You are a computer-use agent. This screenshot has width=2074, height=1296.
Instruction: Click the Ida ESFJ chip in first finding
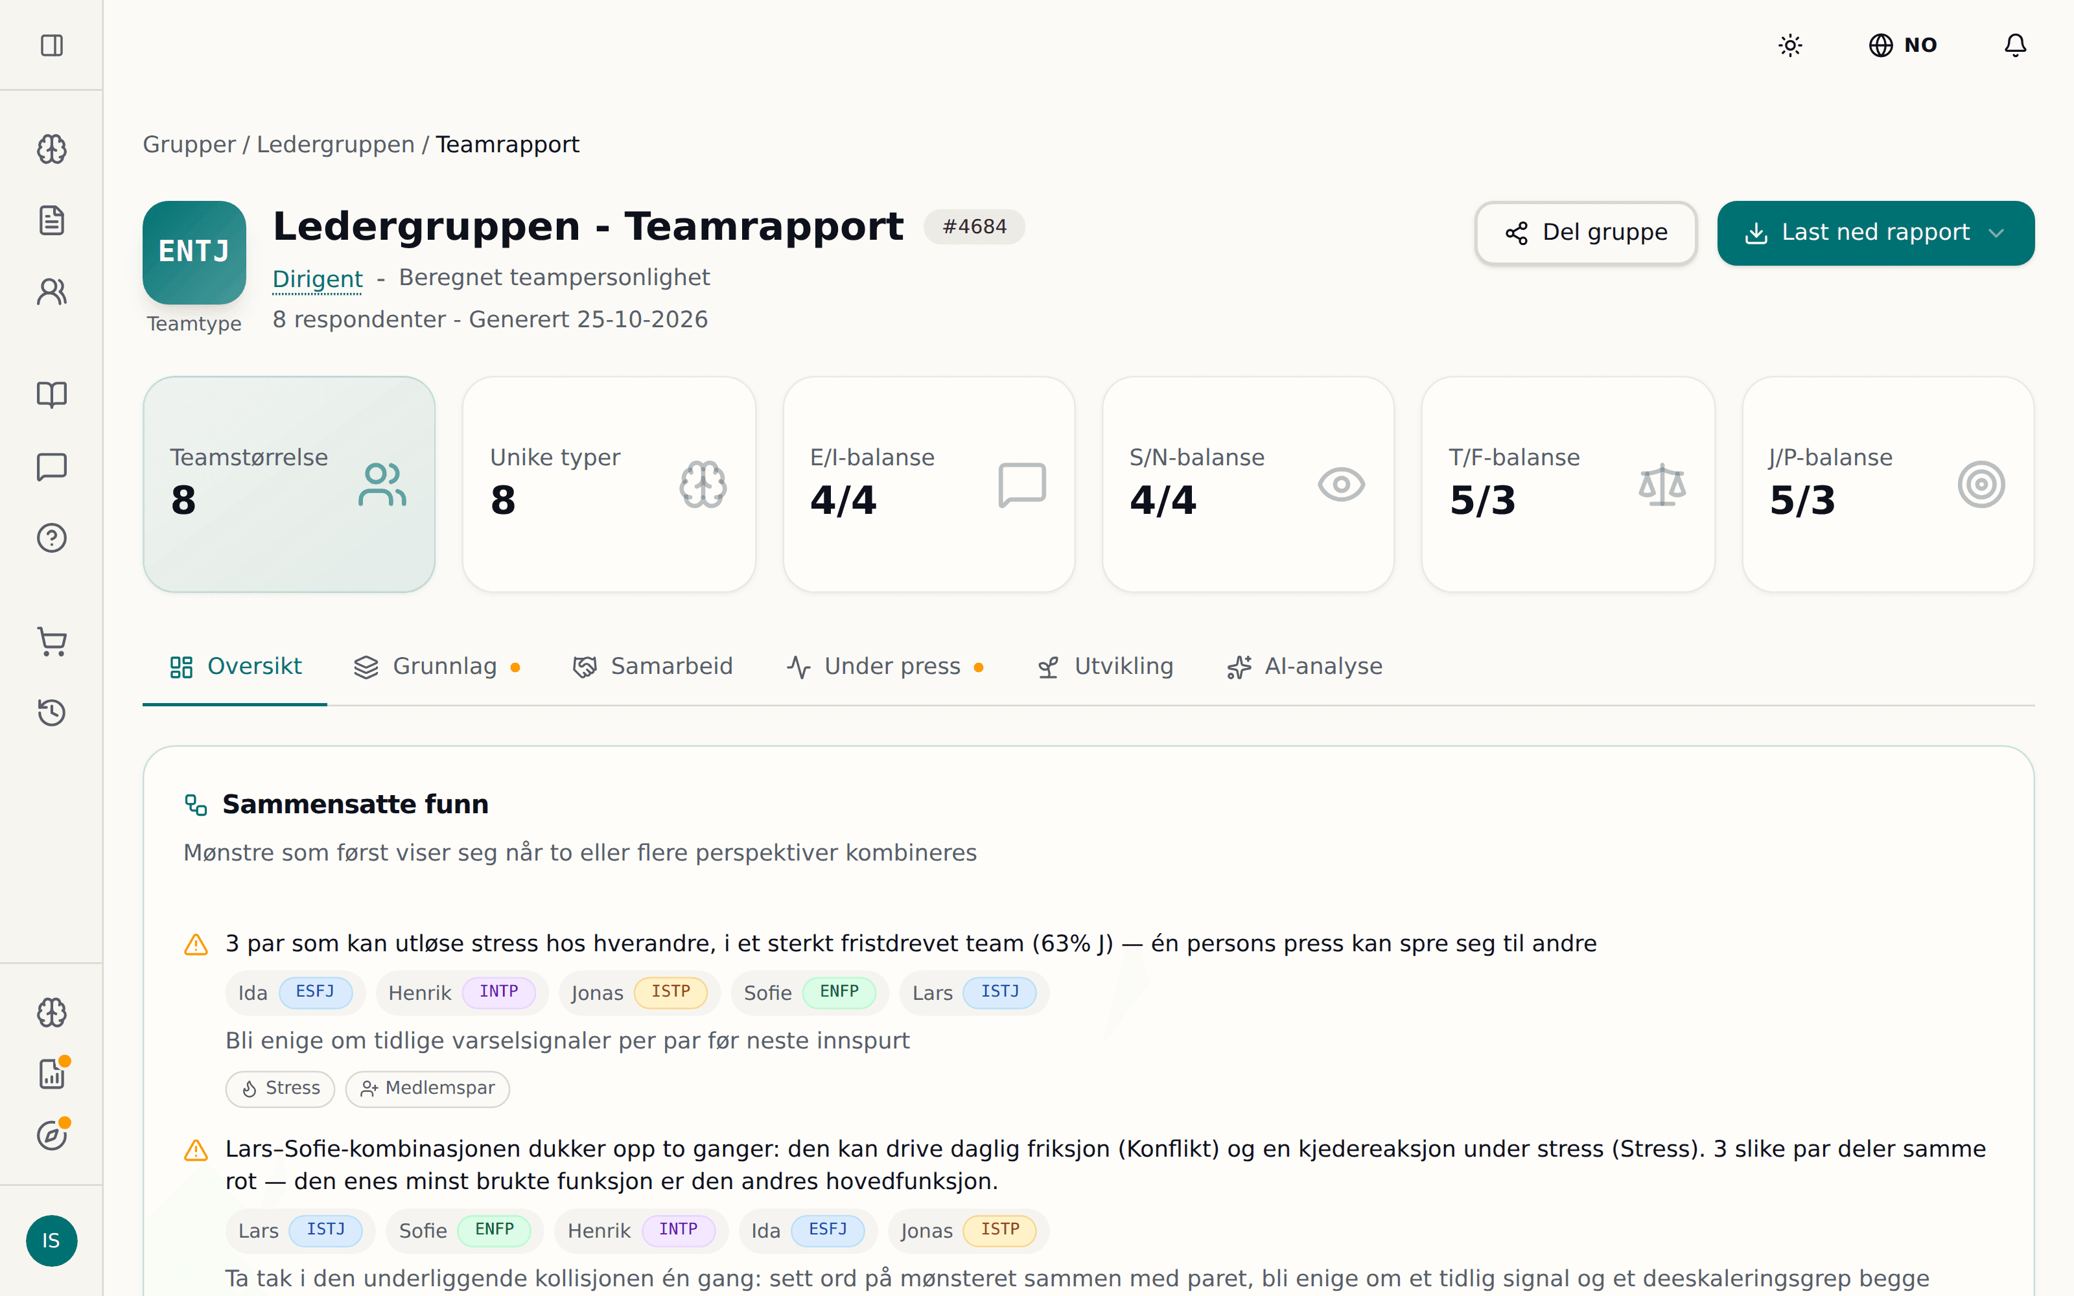point(296,993)
